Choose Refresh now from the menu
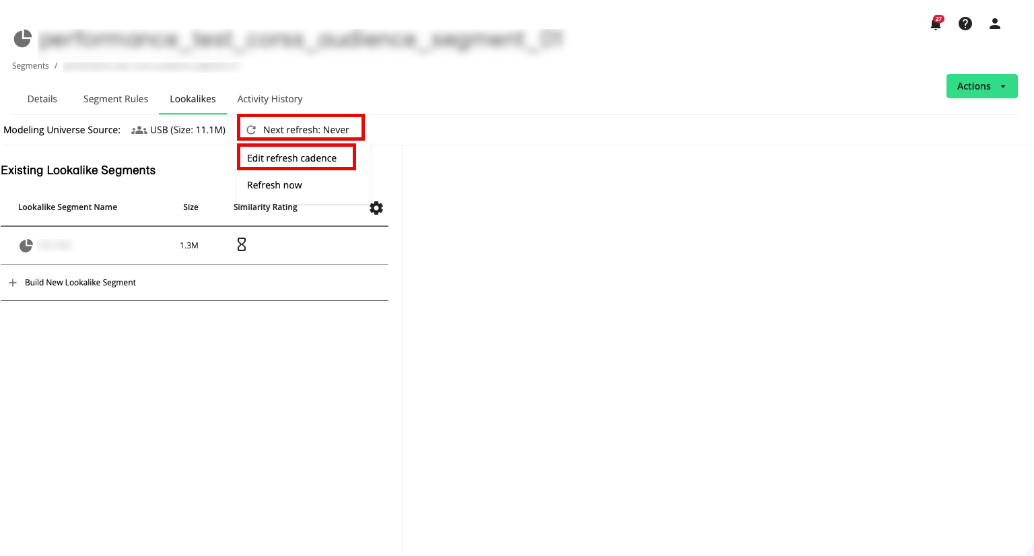1034x556 pixels. tap(274, 184)
